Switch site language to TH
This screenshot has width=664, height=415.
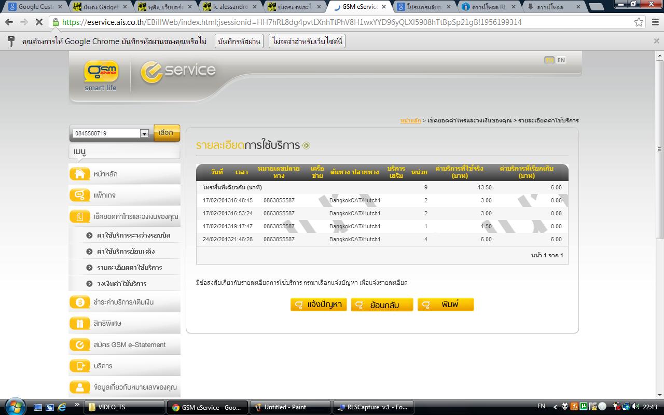click(549, 60)
